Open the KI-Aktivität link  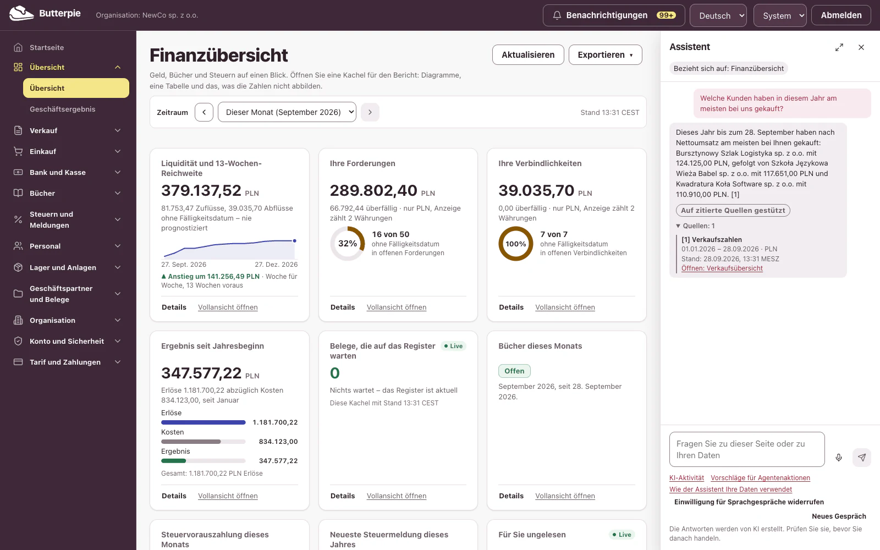pos(686,478)
